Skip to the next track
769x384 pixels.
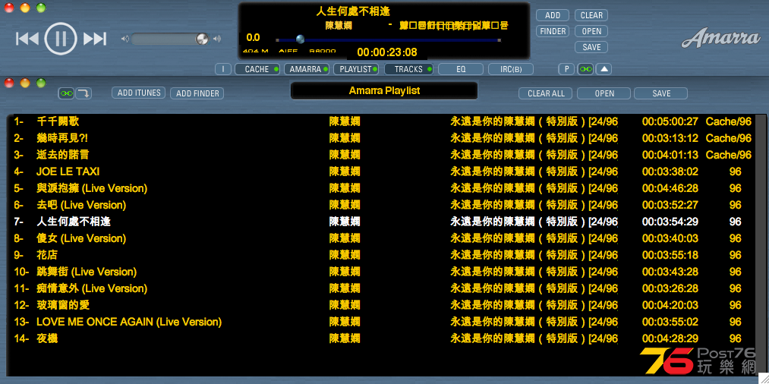click(x=95, y=39)
